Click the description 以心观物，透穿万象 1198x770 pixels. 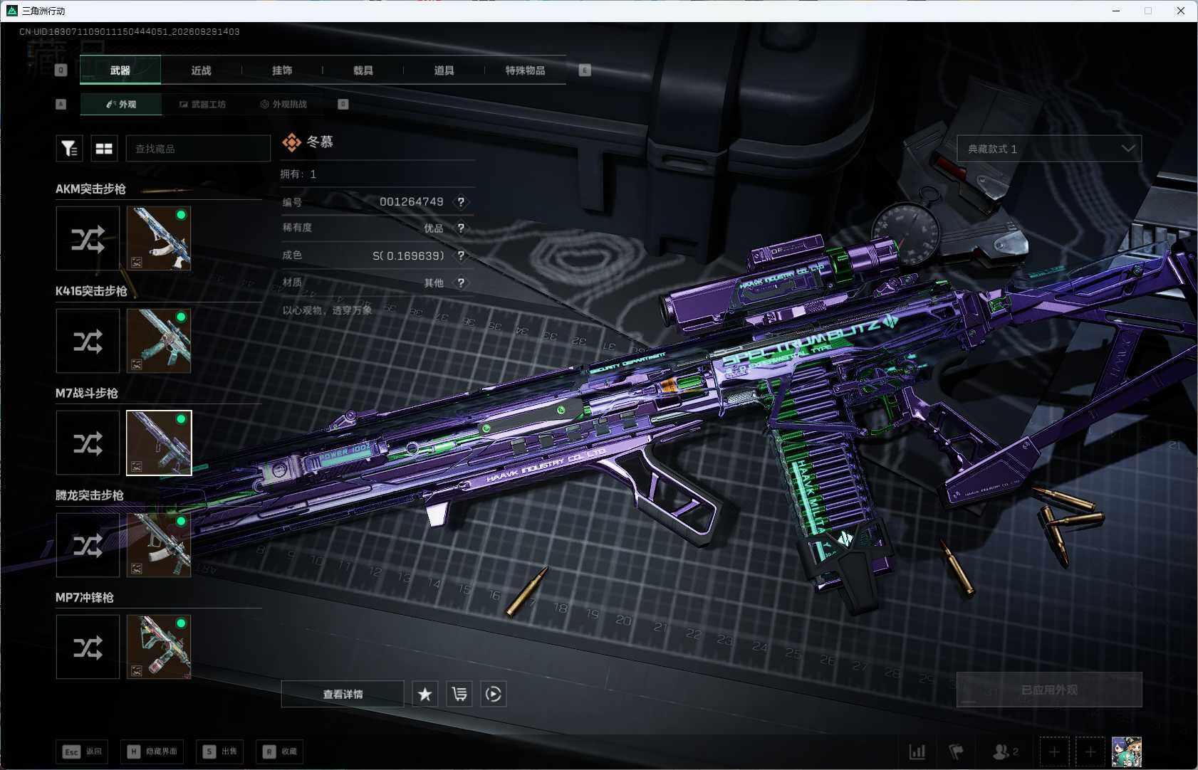(x=327, y=310)
